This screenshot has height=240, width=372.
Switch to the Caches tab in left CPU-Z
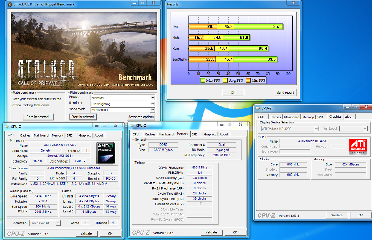(25, 135)
